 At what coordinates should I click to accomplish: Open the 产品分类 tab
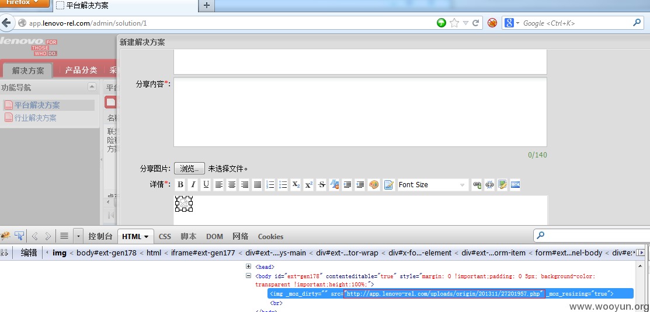81,71
